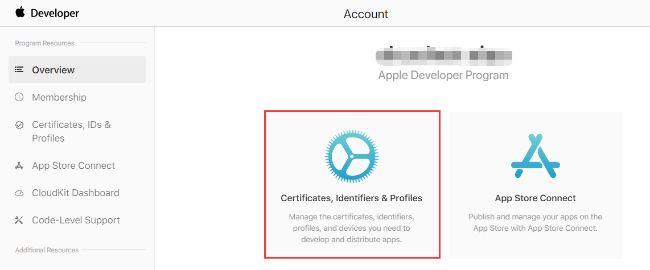
Task: Open App Store Connect sidebar link
Action: [x=73, y=165]
